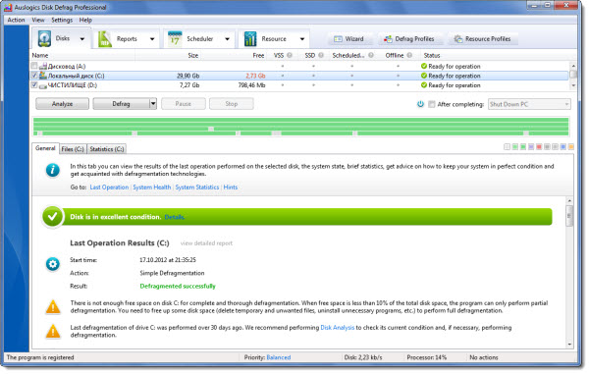The height and width of the screenshot is (374, 589).
Task: Open the view detailed report link
Action: 206,243
